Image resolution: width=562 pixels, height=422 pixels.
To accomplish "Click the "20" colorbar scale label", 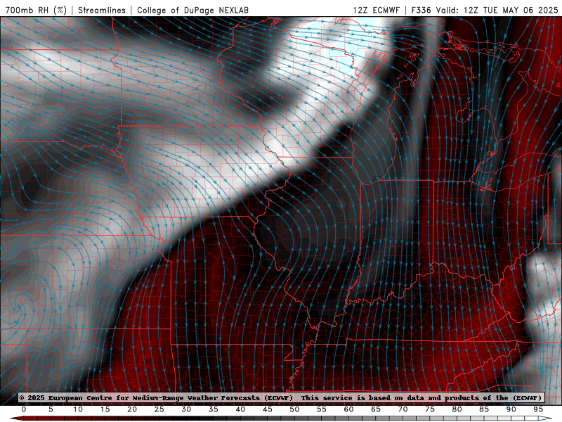I will [x=132, y=409].
